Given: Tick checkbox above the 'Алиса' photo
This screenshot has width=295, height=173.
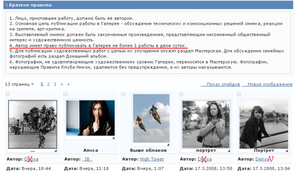Looking at the screenshot, I should click(65, 94).
